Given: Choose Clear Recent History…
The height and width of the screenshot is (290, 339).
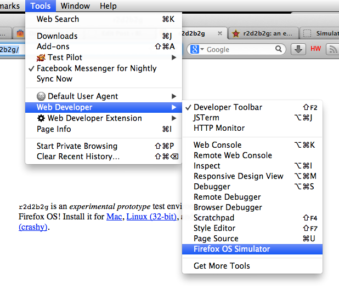Looking at the screenshot, I should tap(104, 156).
